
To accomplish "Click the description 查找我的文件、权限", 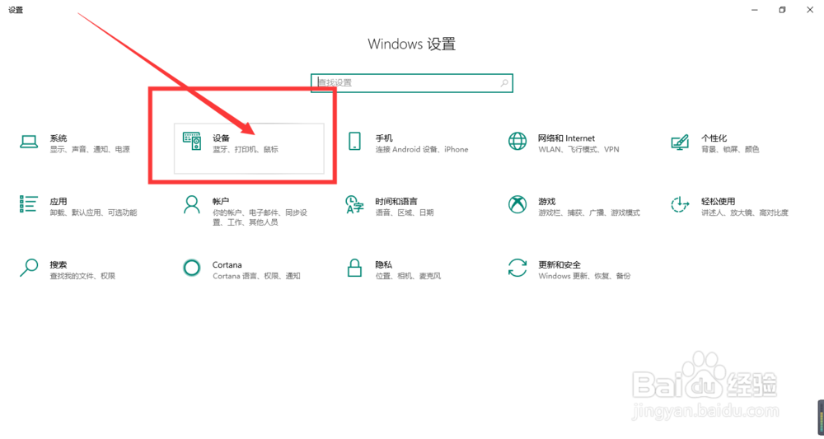I will click(x=82, y=276).
